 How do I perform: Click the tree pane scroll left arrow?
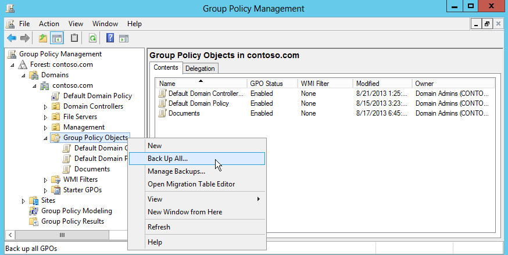click(x=10, y=235)
